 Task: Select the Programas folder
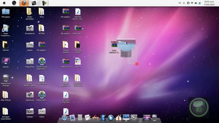pos(30,63)
